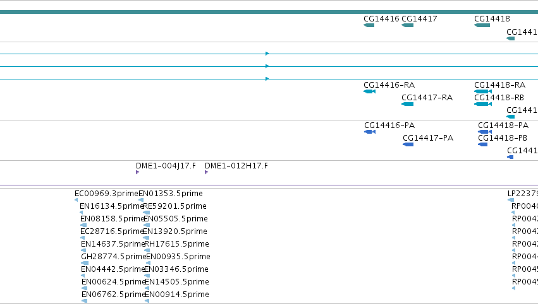Click the EN00624.5prime label
The image size is (538, 304).
tap(114, 282)
